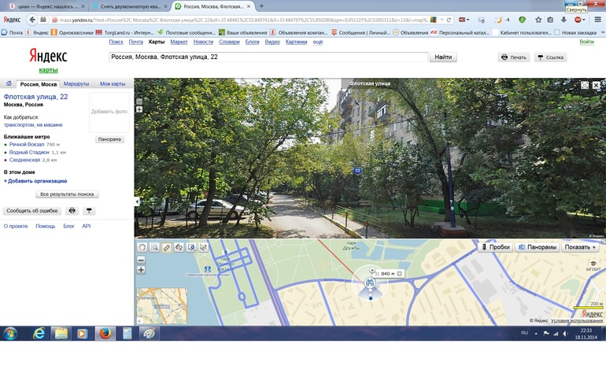Toggle the Пробки traffic layer
Viewport: 606px width, 388px height.
click(495, 247)
